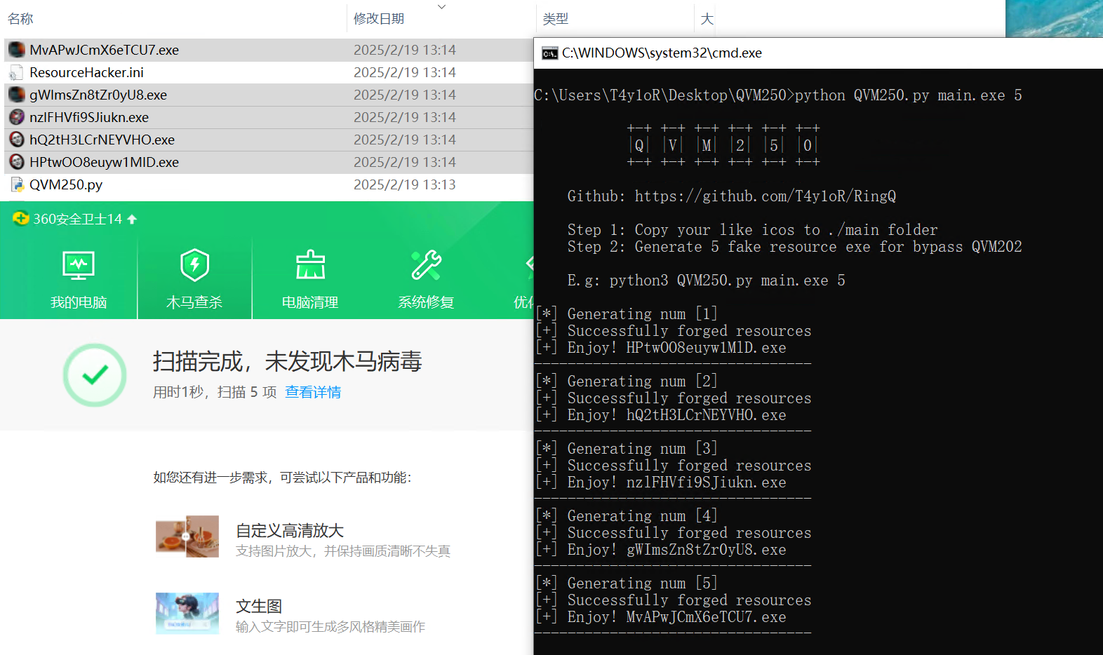Image resolution: width=1103 pixels, height=655 pixels.
Task: Click the cmd.exe window title text
Action: point(662,53)
